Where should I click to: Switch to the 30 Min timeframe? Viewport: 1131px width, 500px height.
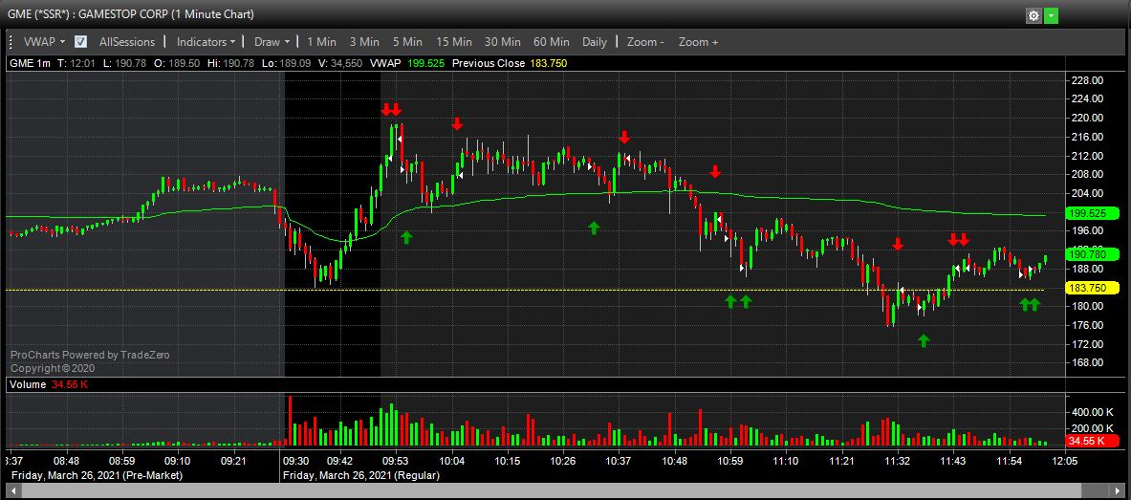coord(502,42)
